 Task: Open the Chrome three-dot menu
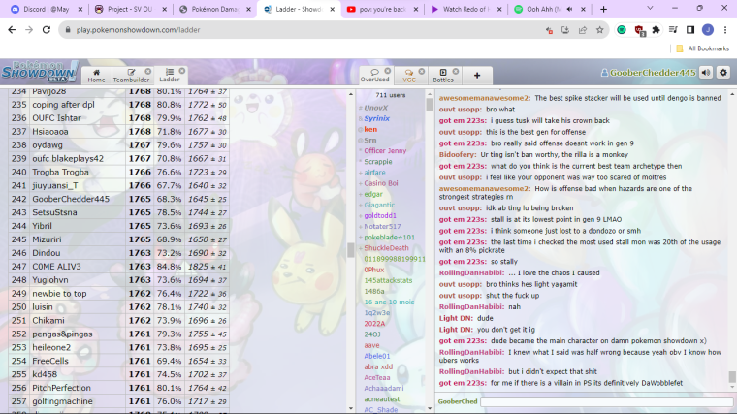click(x=724, y=30)
